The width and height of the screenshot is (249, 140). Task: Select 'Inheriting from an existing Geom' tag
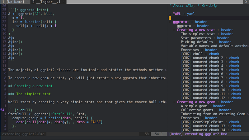(213, 114)
